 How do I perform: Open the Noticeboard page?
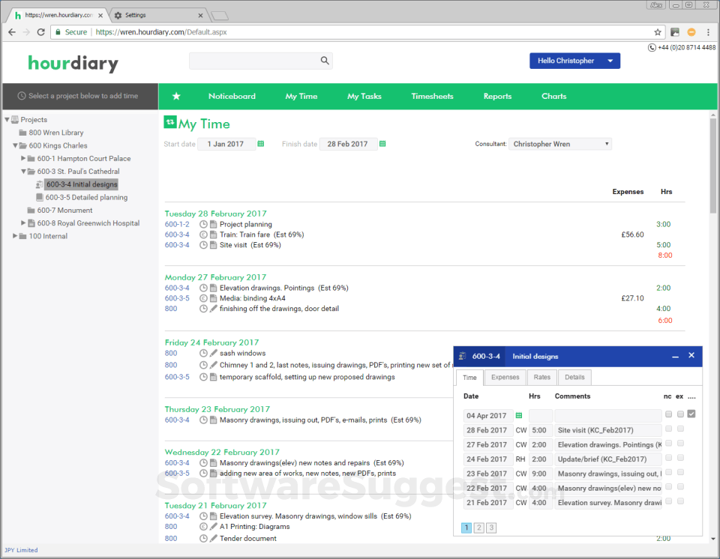coord(232,96)
